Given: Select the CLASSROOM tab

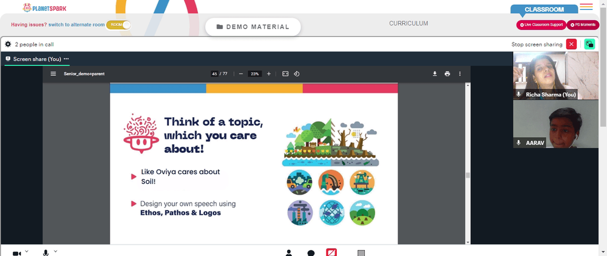Looking at the screenshot, I should coord(544,9).
